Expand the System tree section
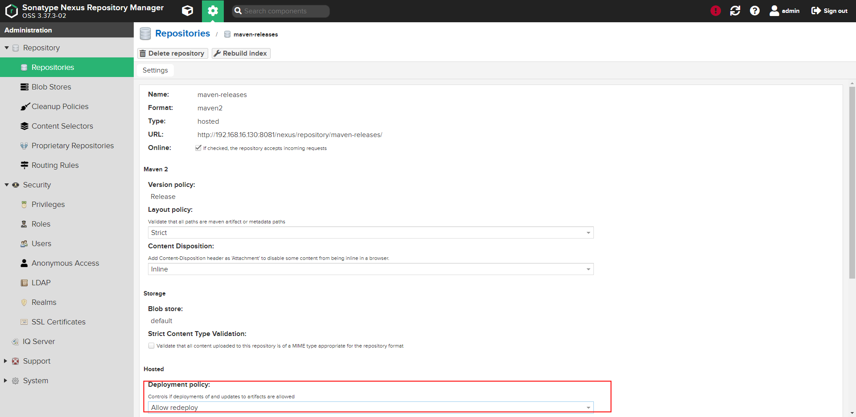The width and height of the screenshot is (856, 417). click(5, 381)
